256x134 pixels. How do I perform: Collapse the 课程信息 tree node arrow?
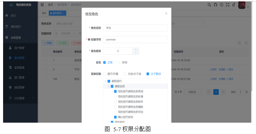109,86
